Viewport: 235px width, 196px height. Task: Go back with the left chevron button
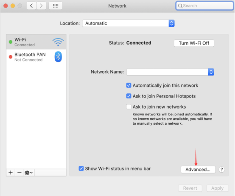pos(31,6)
